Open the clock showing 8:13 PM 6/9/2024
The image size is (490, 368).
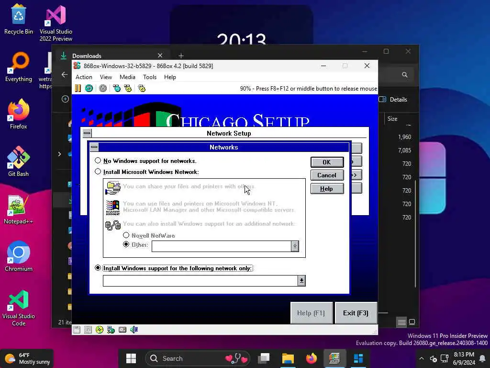pos(464,358)
